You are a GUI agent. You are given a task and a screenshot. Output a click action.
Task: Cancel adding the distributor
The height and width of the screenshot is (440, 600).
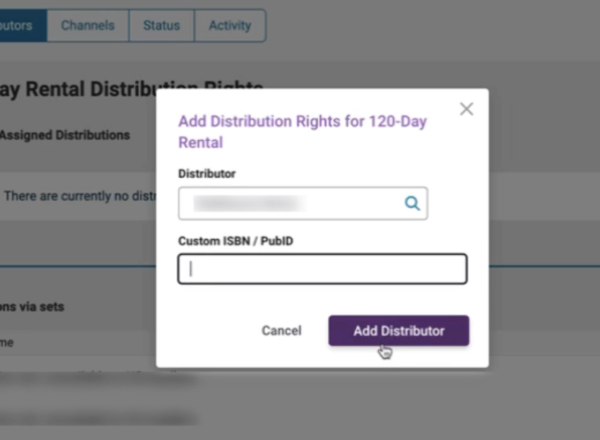[x=282, y=331]
